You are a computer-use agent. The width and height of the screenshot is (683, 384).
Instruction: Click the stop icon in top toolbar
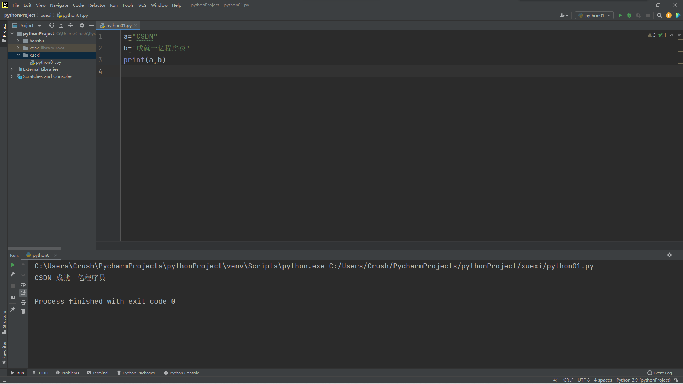pyautogui.click(x=648, y=15)
